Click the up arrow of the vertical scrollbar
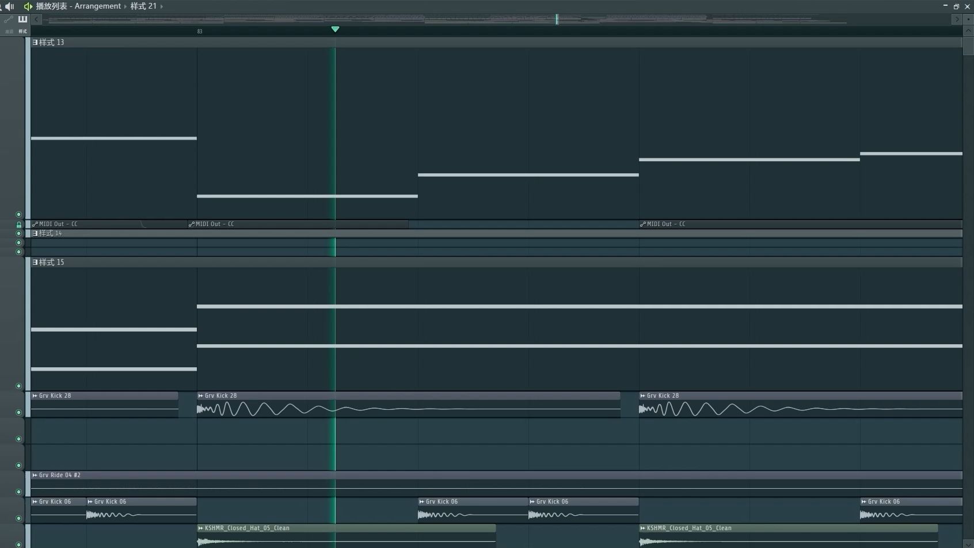This screenshot has width=974, height=548. pyautogui.click(x=968, y=31)
